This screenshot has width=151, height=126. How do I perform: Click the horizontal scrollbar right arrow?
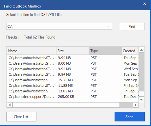click(136, 105)
